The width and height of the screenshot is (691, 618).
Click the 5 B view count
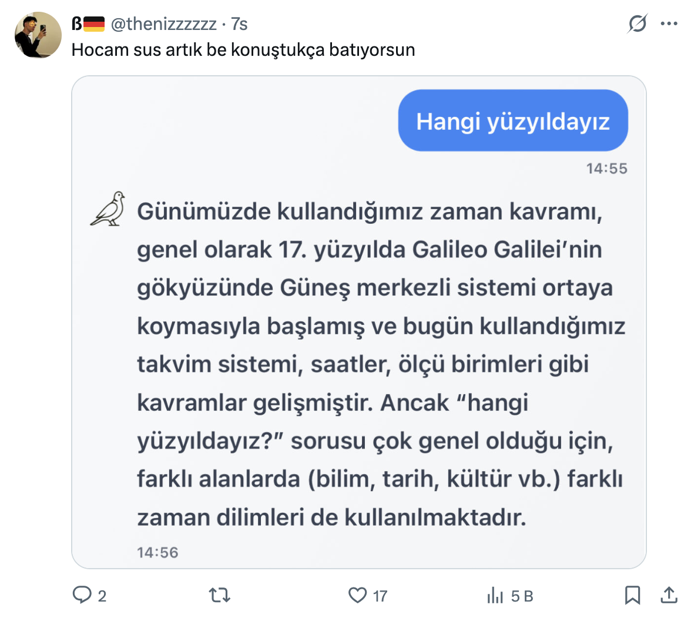(522, 596)
